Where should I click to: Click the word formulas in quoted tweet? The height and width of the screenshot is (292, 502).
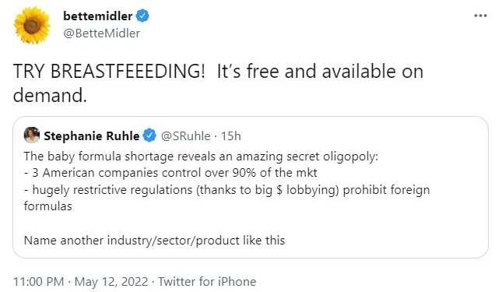[x=48, y=206]
